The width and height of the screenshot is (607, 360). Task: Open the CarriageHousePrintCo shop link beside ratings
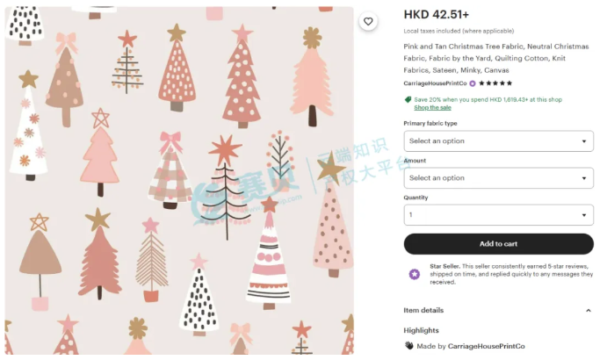tap(435, 83)
